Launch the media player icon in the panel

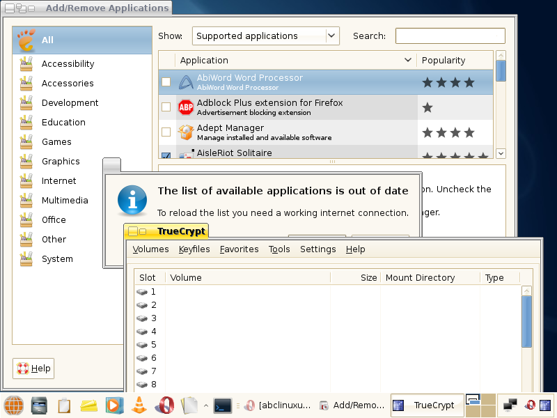pyautogui.click(x=114, y=405)
